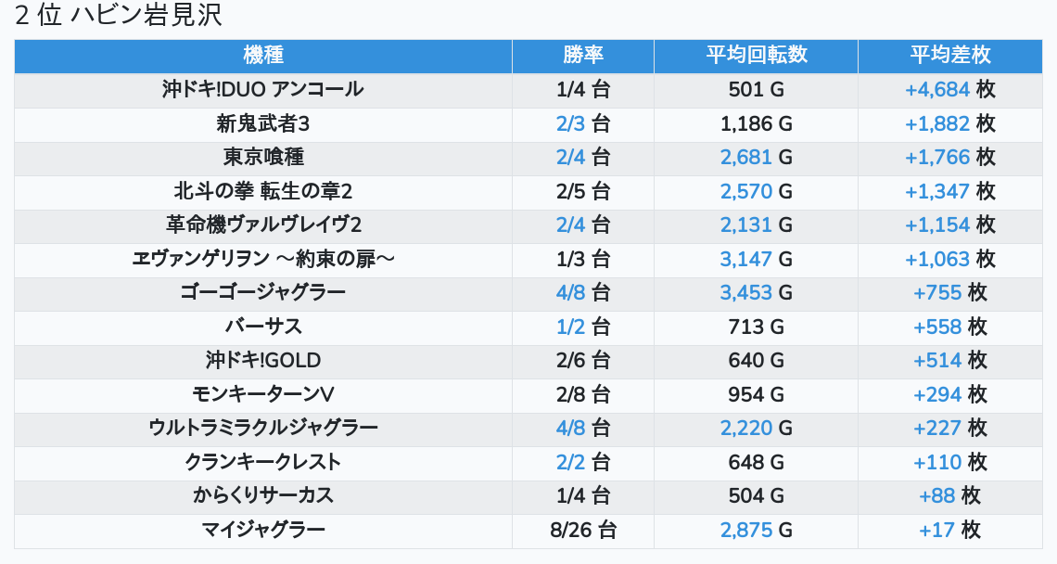Click the 平均回転数 column header
Viewport: 1057px width, 564px height.
(756, 56)
